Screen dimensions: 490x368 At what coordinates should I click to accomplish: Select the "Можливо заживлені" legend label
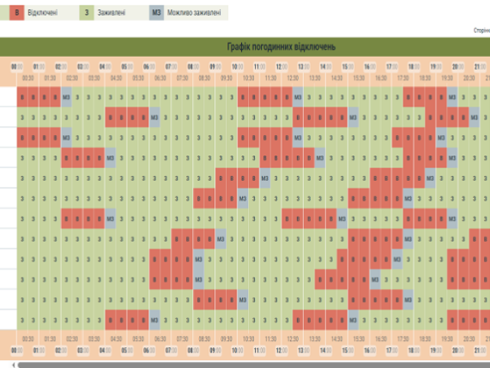point(194,14)
